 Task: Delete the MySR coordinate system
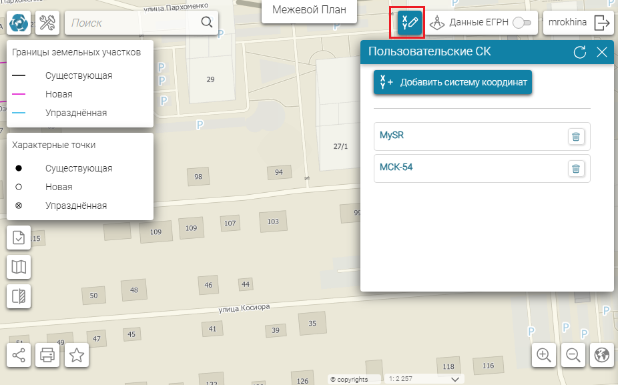click(x=575, y=137)
